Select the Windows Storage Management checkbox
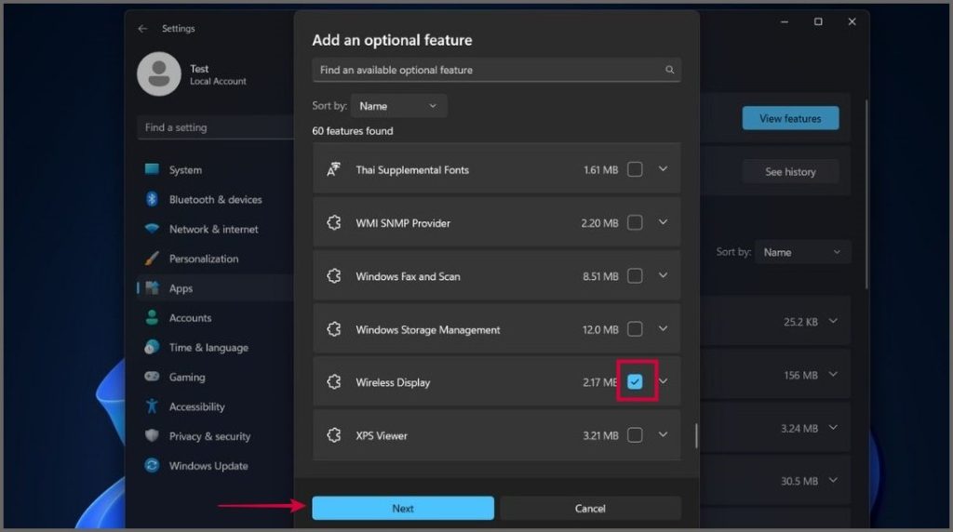This screenshot has width=953, height=532. pyautogui.click(x=635, y=329)
